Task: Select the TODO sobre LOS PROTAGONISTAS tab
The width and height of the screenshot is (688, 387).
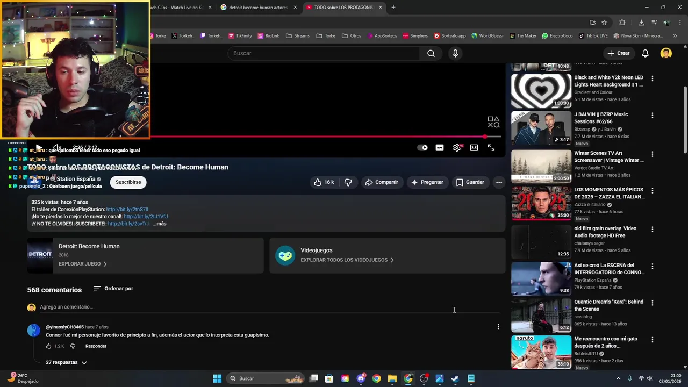Action: tap(343, 8)
